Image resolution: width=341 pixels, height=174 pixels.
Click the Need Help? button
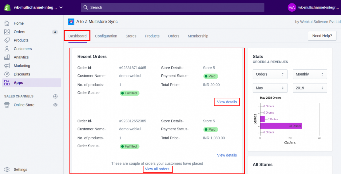pyautogui.click(x=322, y=36)
